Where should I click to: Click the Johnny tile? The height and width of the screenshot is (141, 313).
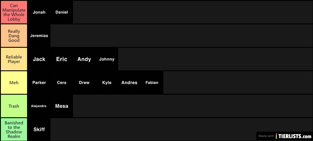pos(107,59)
